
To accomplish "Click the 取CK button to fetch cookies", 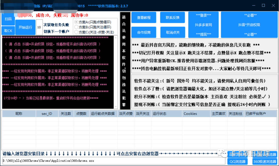I will tap(8, 31).
